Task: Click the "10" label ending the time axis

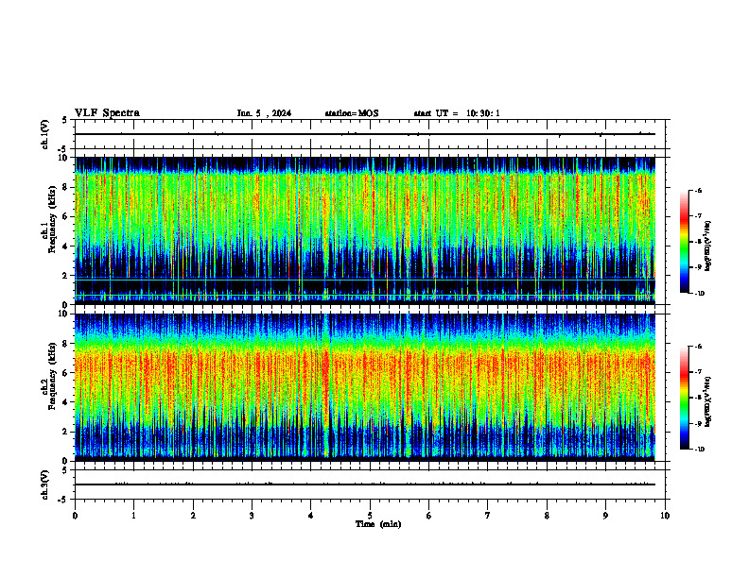Action: 665,516
